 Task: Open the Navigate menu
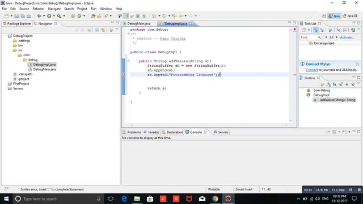(x=54, y=8)
